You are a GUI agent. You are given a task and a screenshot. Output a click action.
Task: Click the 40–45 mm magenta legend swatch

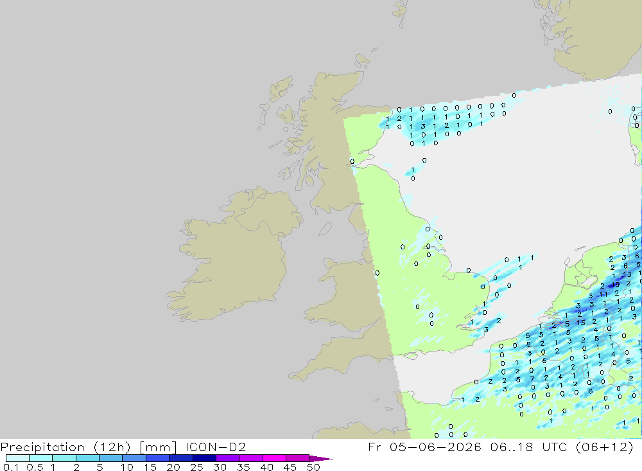click(x=274, y=458)
